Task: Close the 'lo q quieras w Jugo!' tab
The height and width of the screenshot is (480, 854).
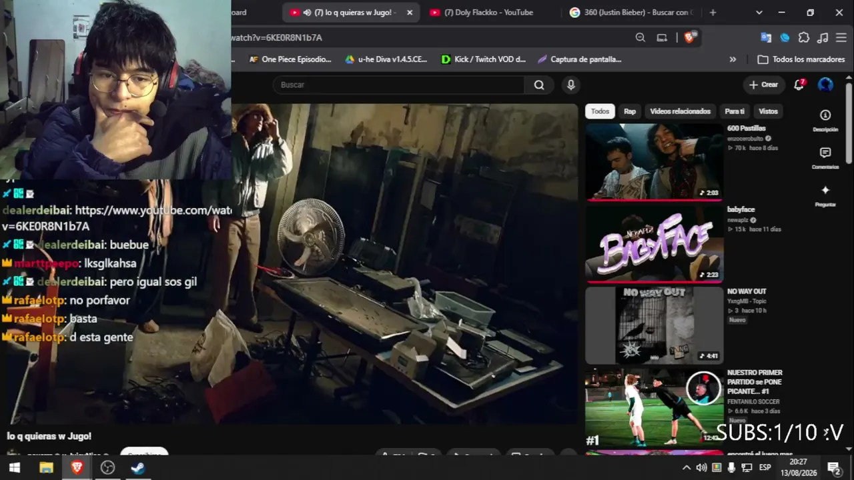Action: click(x=410, y=12)
